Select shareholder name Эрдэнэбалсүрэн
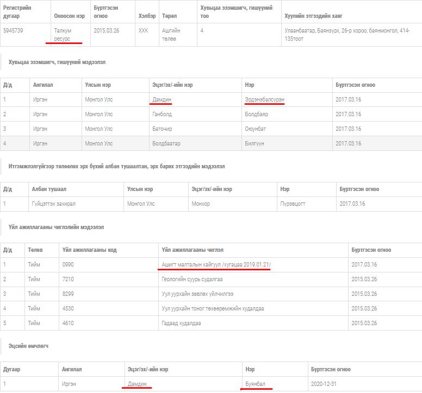 [x=264, y=99]
